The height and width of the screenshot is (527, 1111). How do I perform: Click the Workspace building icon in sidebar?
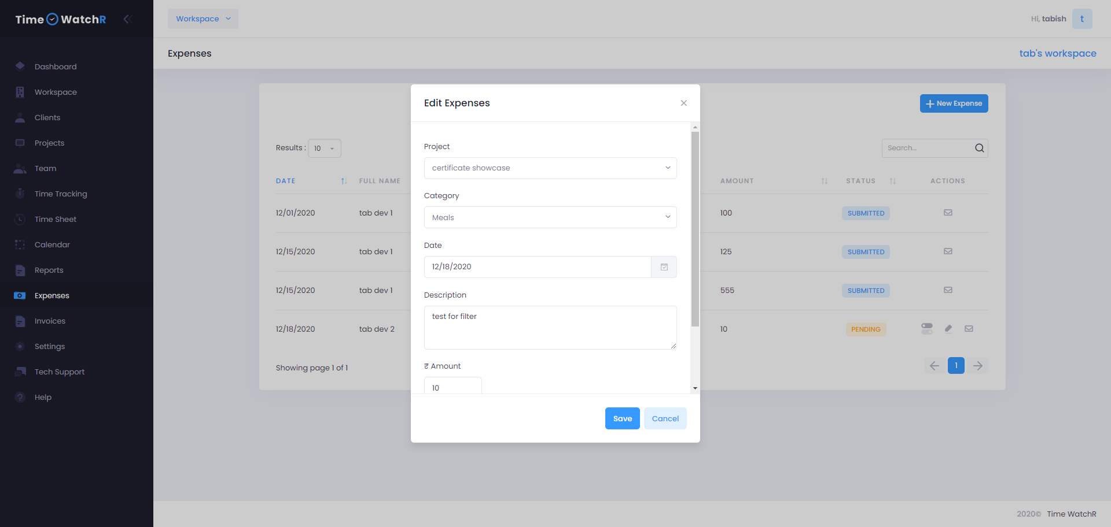pyautogui.click(x=20, y=92)
